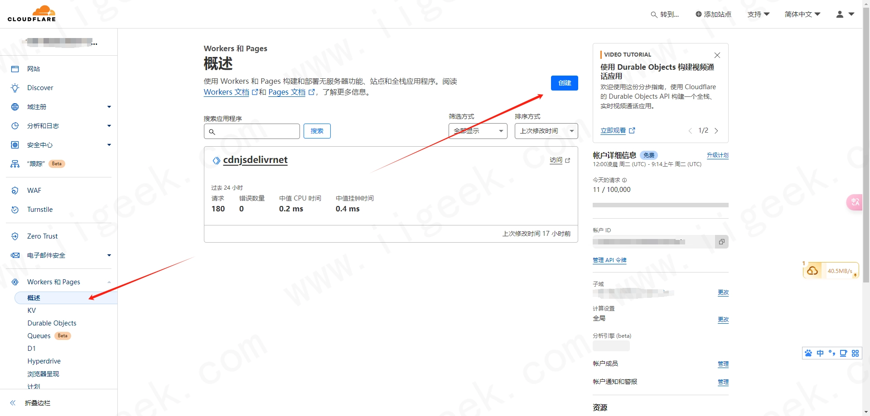Click the Discover lightbulb icon
This screenshot has width=870, height=416.
click(x=15, y=88)
